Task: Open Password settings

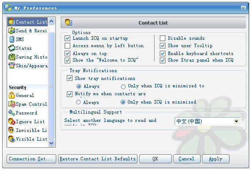Action: pos(28,113)
